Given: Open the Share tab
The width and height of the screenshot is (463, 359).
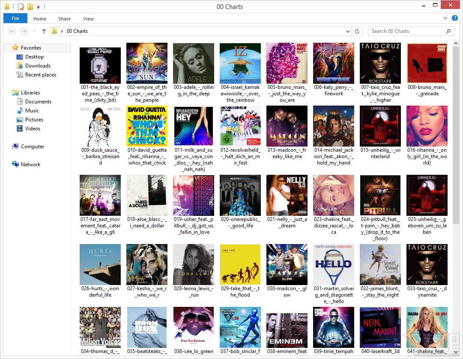Looking at the screenshot, I should tap(64, 18).
